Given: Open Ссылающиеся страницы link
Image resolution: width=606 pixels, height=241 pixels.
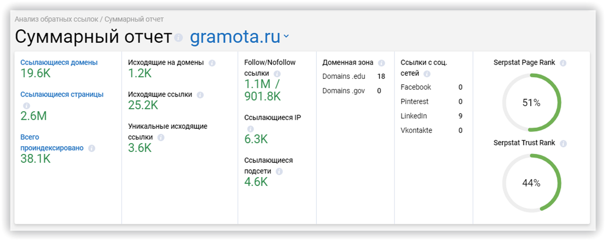Looking at the screenshot, I should (x=62, y=94).
